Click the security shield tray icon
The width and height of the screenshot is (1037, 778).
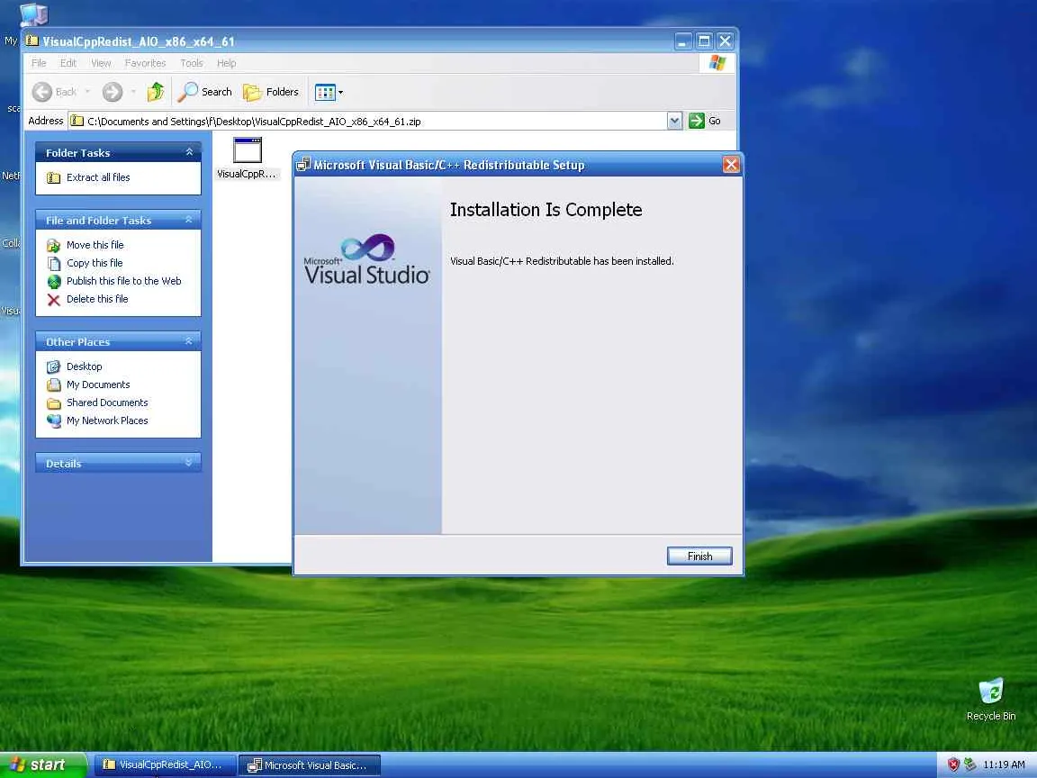[953, 764]
